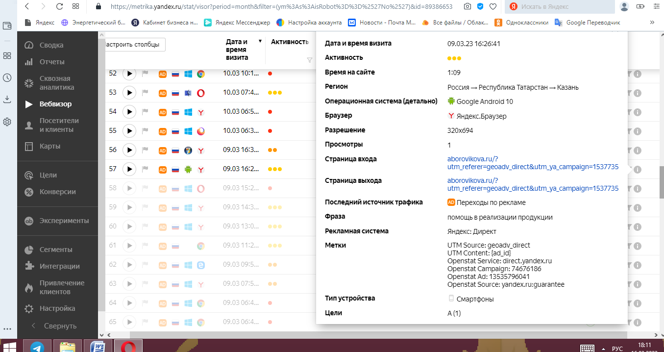
Task: Toggle the flag marker on visit 57
Action: pos(145,169)
